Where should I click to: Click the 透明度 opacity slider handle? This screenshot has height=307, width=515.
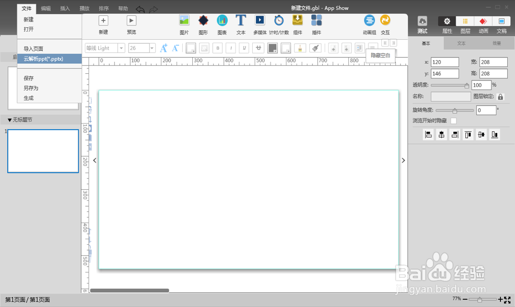coord(467,86)
